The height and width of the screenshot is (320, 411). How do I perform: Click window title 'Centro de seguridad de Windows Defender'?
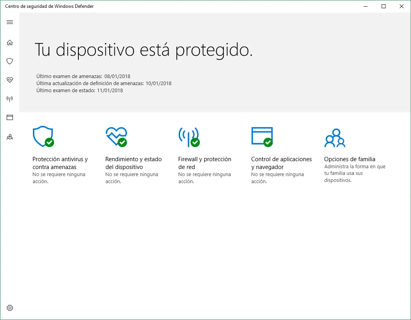point(49,6)
